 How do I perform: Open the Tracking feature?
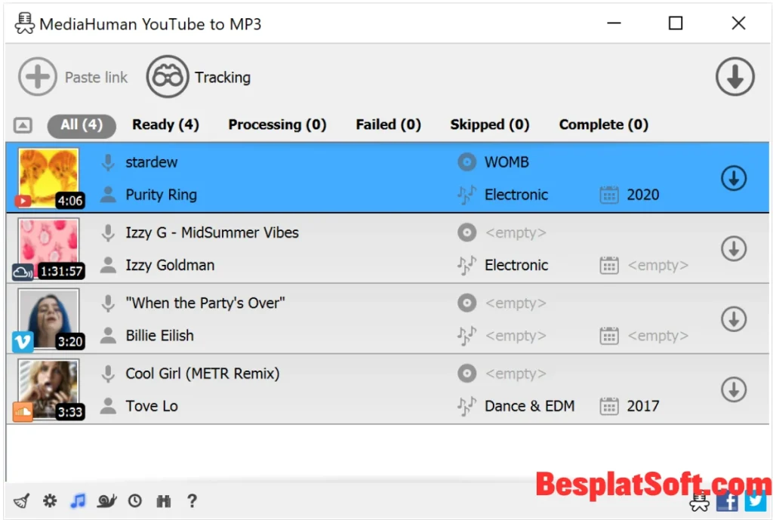(168, 76)
